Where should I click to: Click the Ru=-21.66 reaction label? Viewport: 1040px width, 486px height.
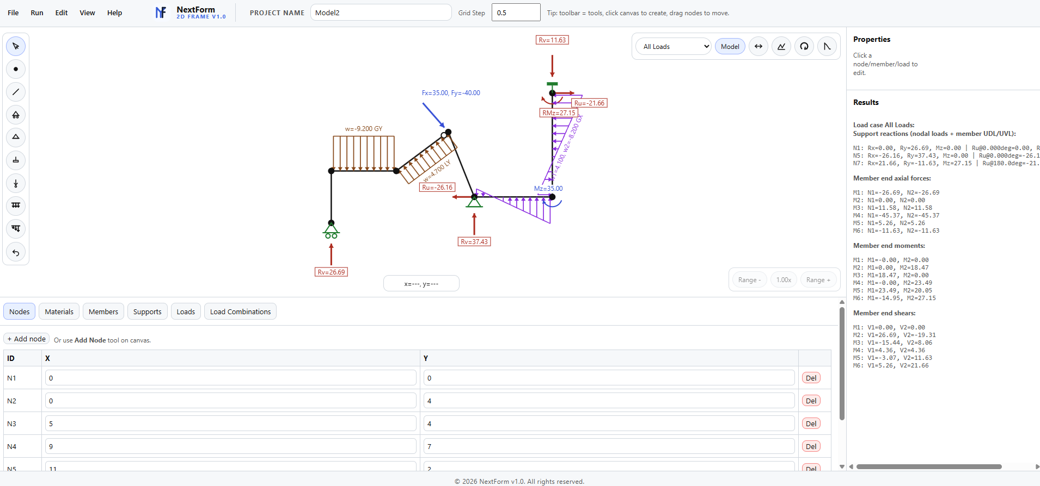tap(589, 103)
